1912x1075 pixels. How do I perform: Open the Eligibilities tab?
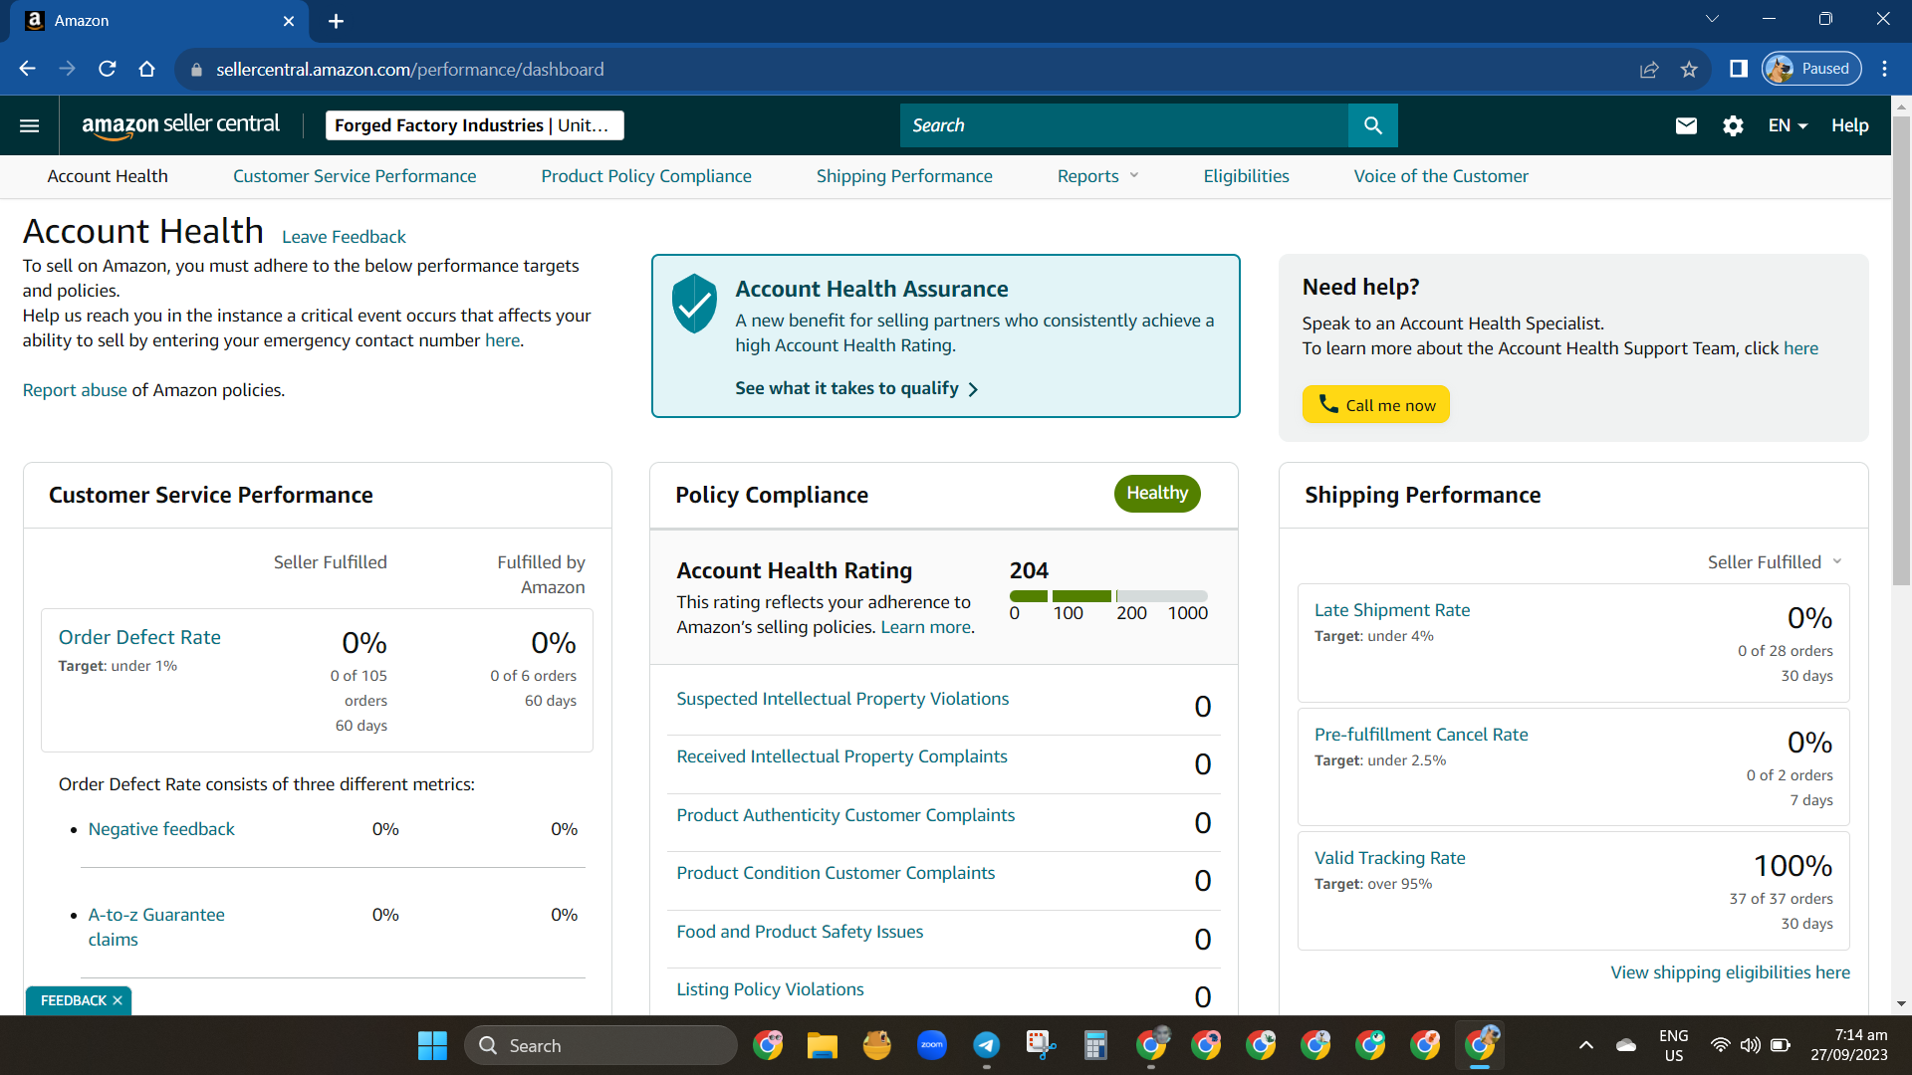pyautogui.click(x=1246, y=176)
